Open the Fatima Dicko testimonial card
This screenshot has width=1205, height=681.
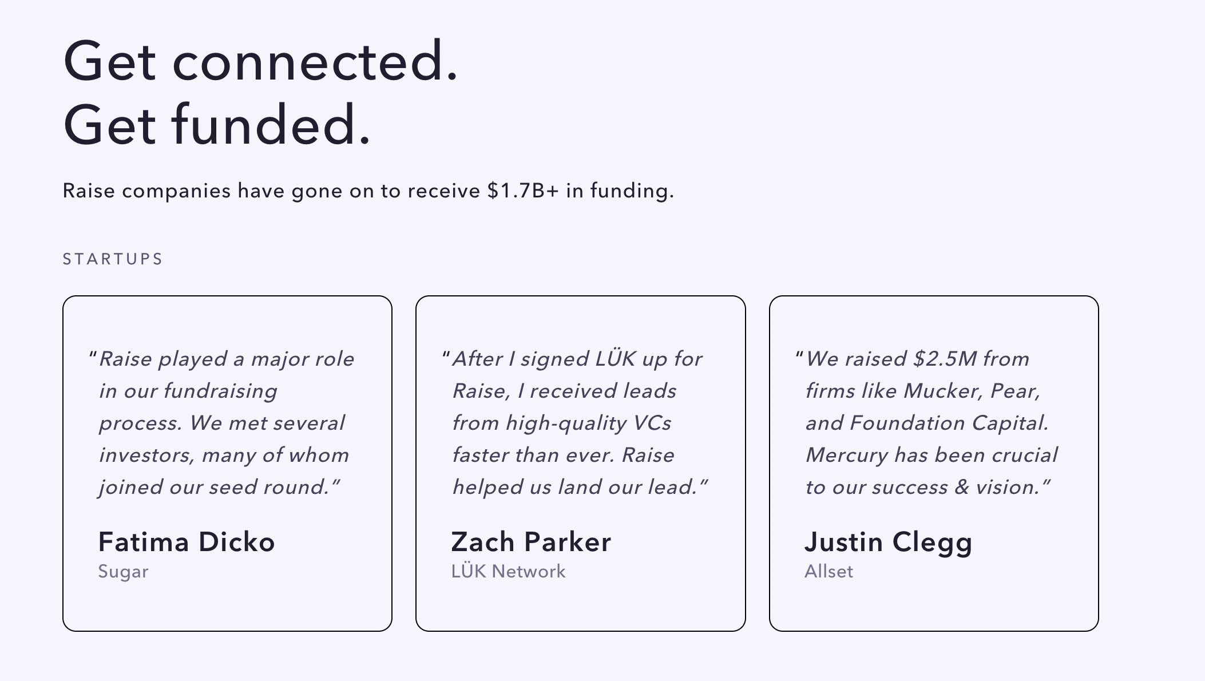(227, 464)
